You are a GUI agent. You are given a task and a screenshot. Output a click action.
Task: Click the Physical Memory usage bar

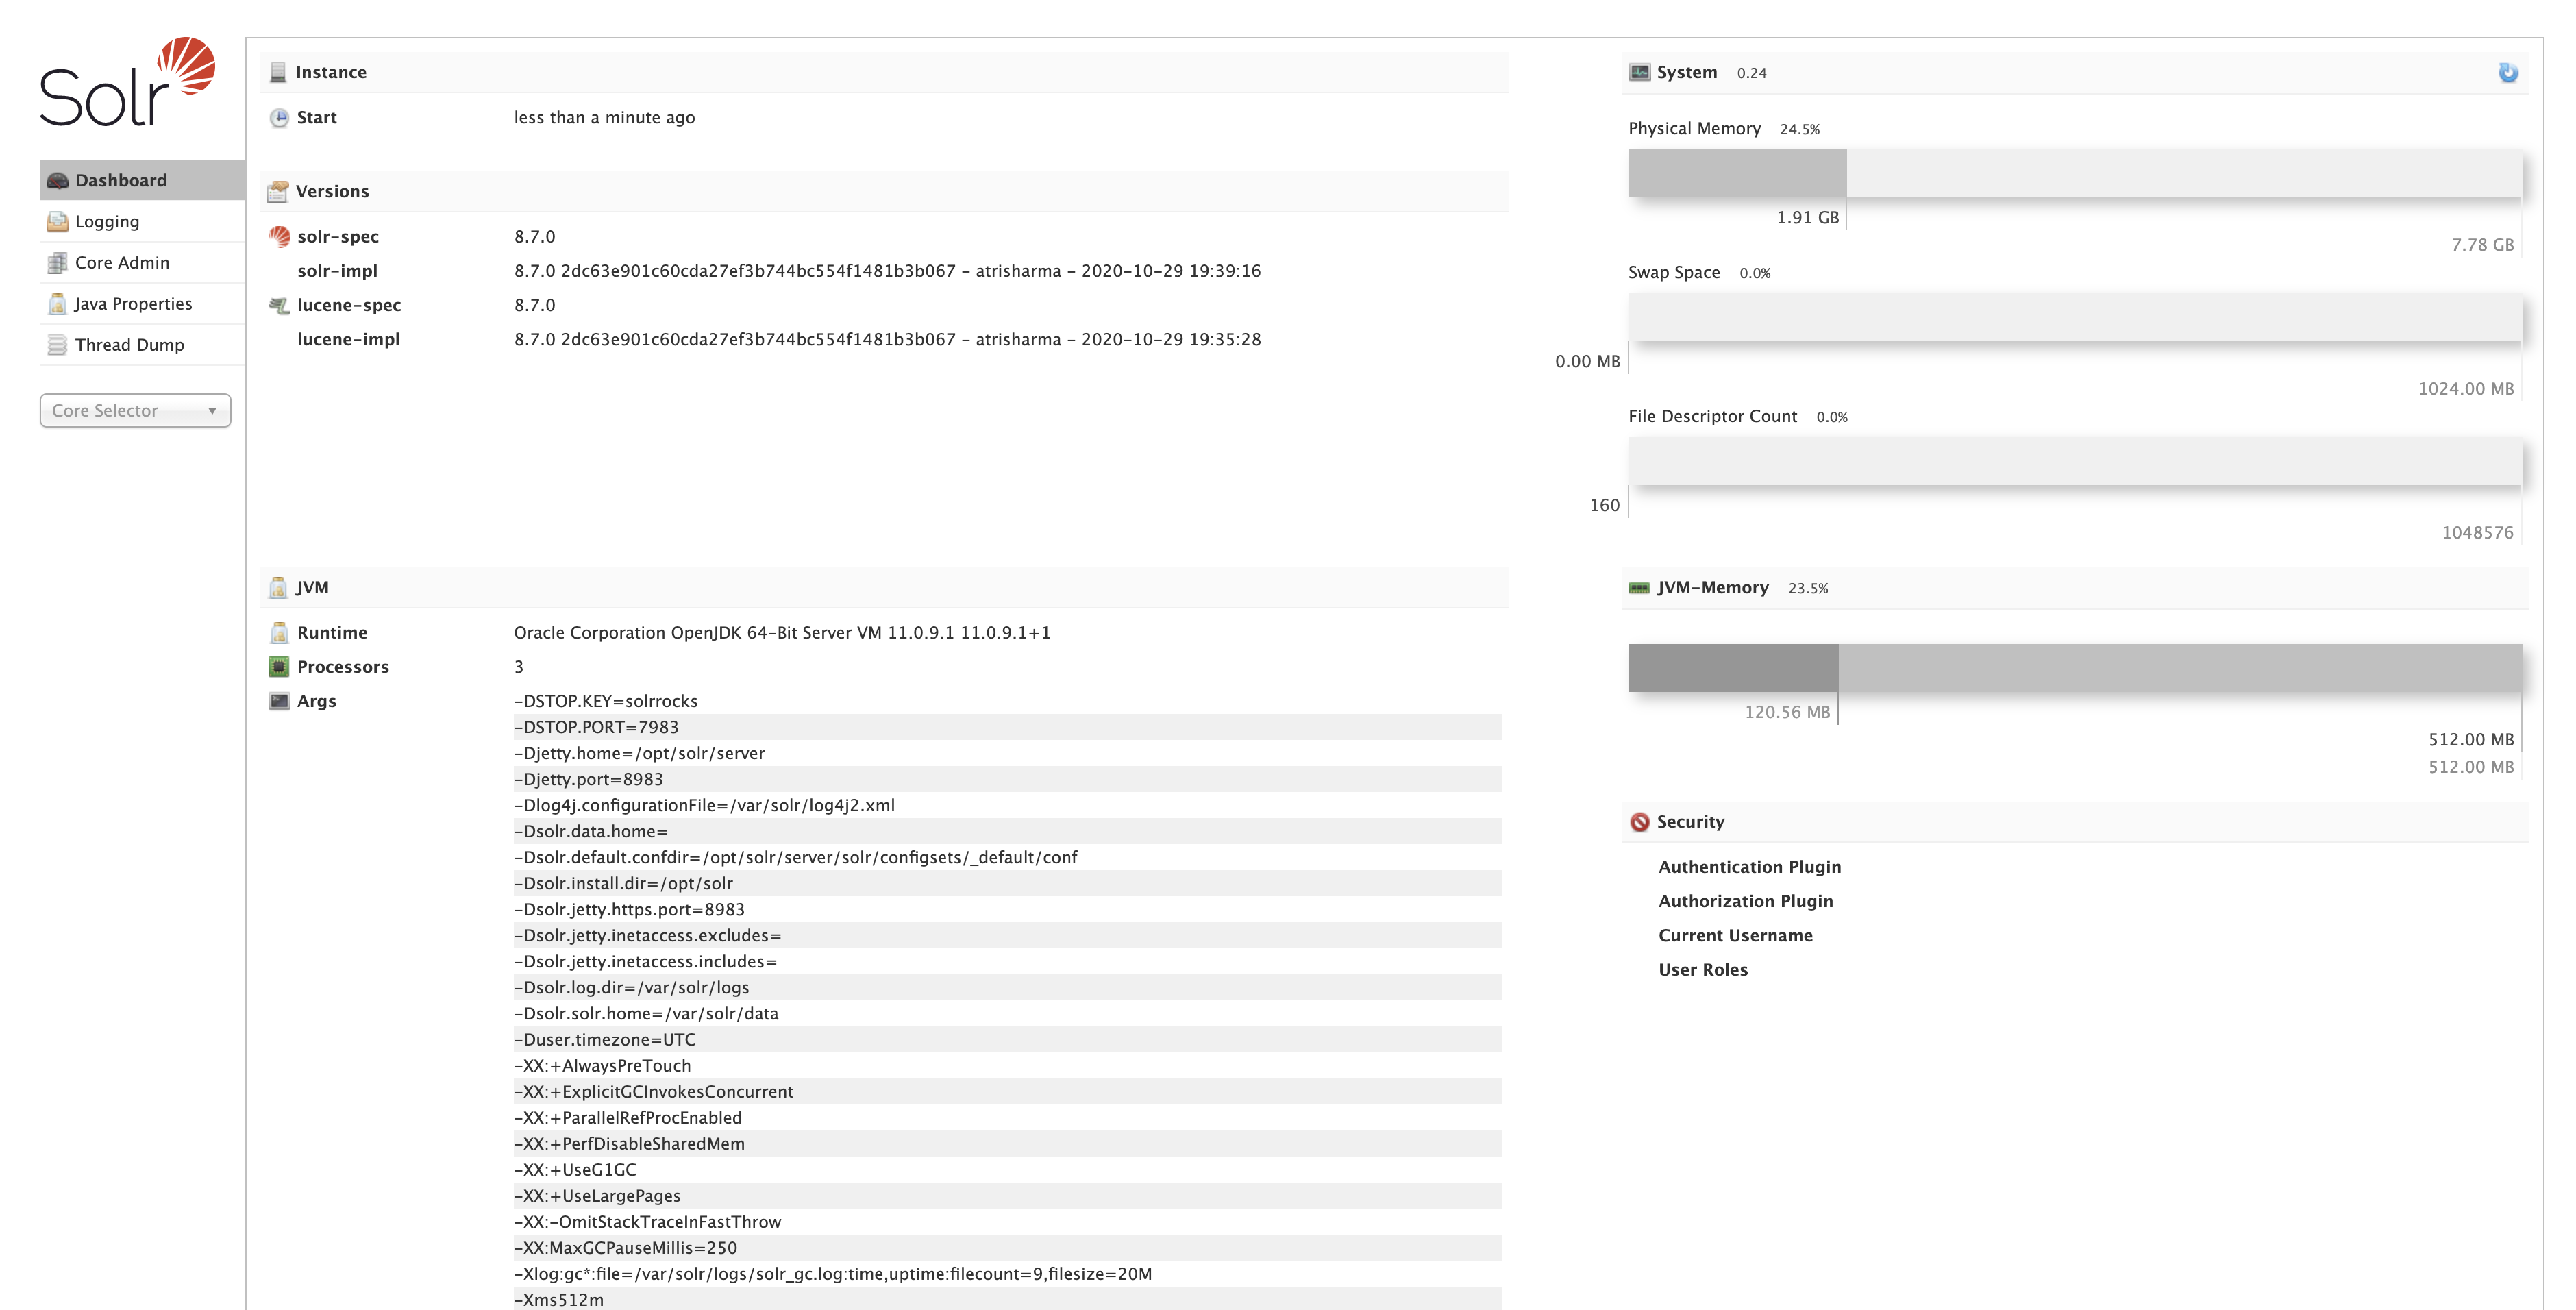click(x=2075, y=174)
